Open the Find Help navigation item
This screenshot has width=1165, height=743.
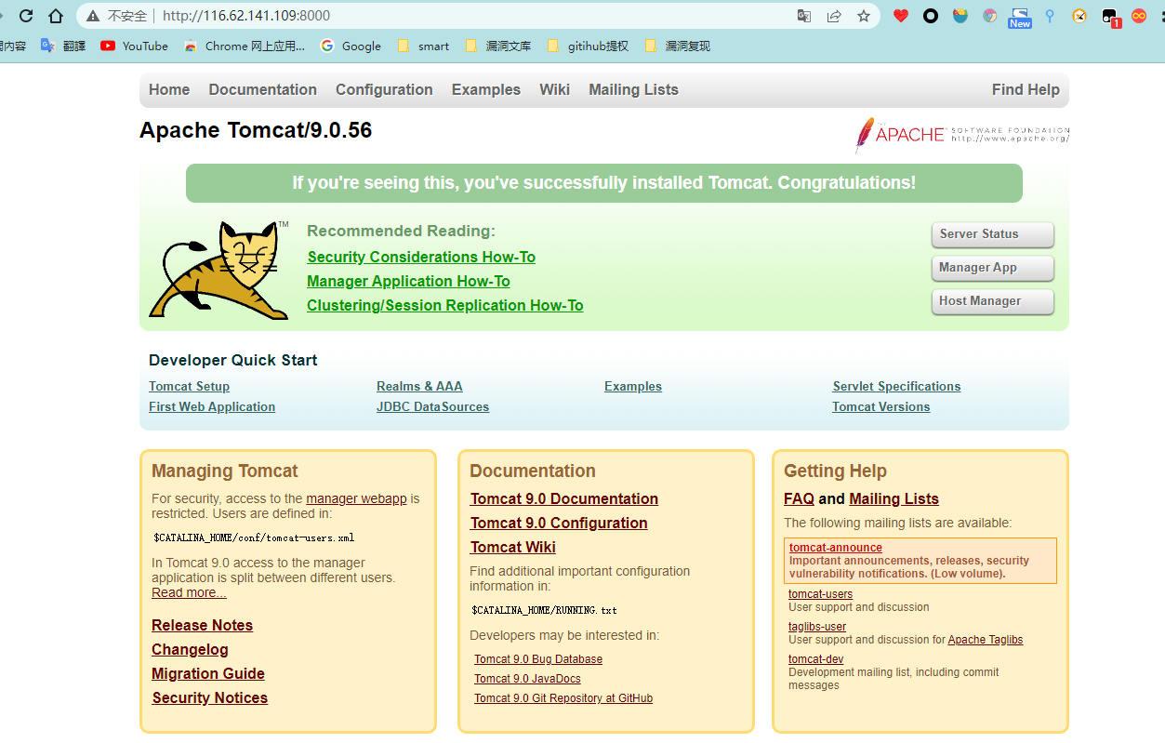(x=1026, y=89)
